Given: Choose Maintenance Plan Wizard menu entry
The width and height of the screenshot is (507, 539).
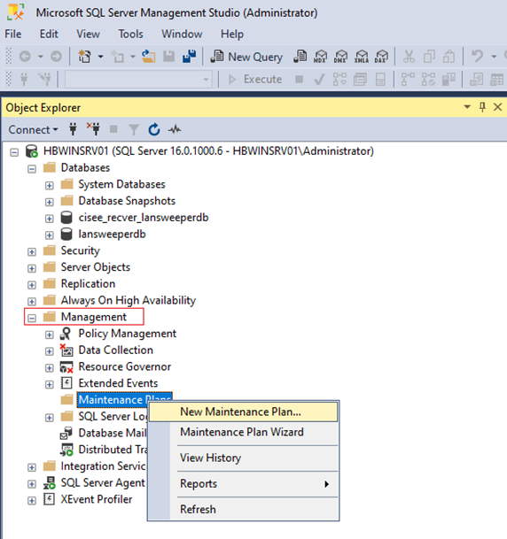Looking at the screenshot, I should tap(243, 432).
